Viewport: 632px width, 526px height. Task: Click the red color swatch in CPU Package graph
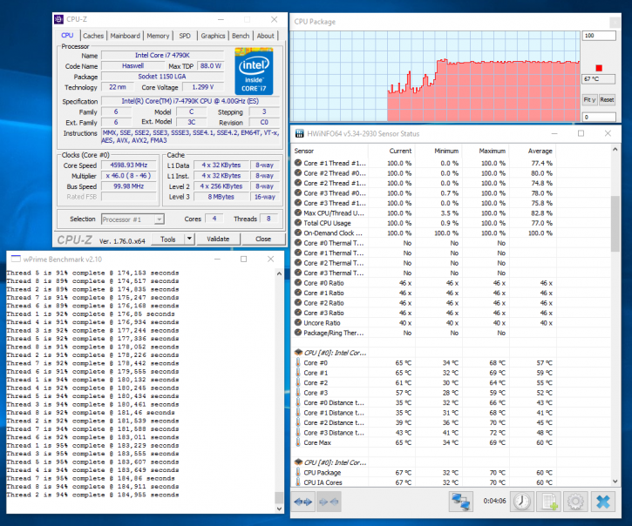click(x=599, y=68)
